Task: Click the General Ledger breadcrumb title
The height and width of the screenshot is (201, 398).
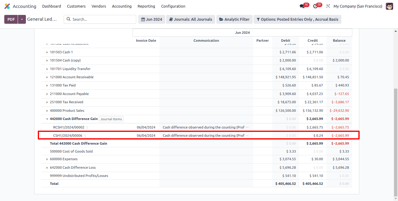Action: pos(42,19)
